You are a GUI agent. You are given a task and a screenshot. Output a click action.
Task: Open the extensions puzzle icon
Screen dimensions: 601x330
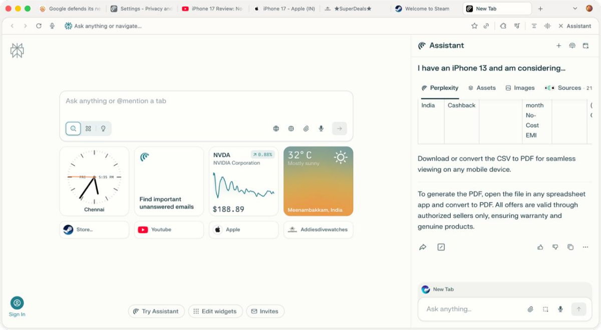(503, 26)
